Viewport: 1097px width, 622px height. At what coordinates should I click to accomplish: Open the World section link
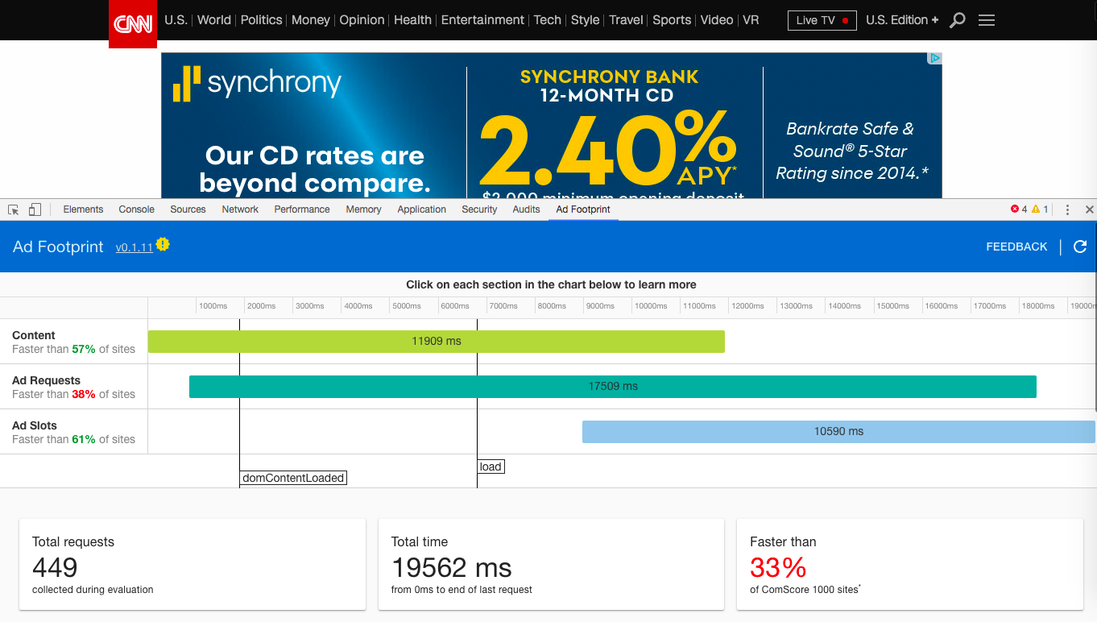click(x=214, y=20)
